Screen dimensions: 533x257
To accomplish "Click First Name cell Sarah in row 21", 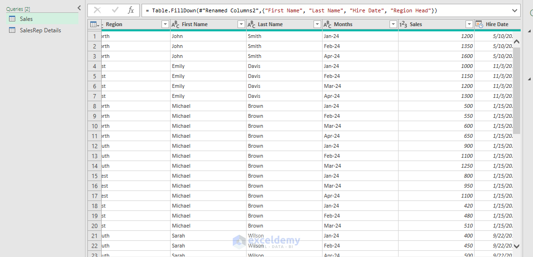I will pos(208,236).
